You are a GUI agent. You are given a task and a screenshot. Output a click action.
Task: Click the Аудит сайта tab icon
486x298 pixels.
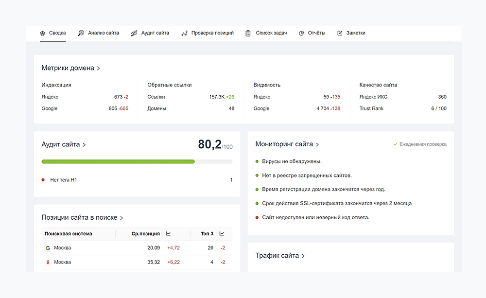pyautogui.click(x=135, y=33)
